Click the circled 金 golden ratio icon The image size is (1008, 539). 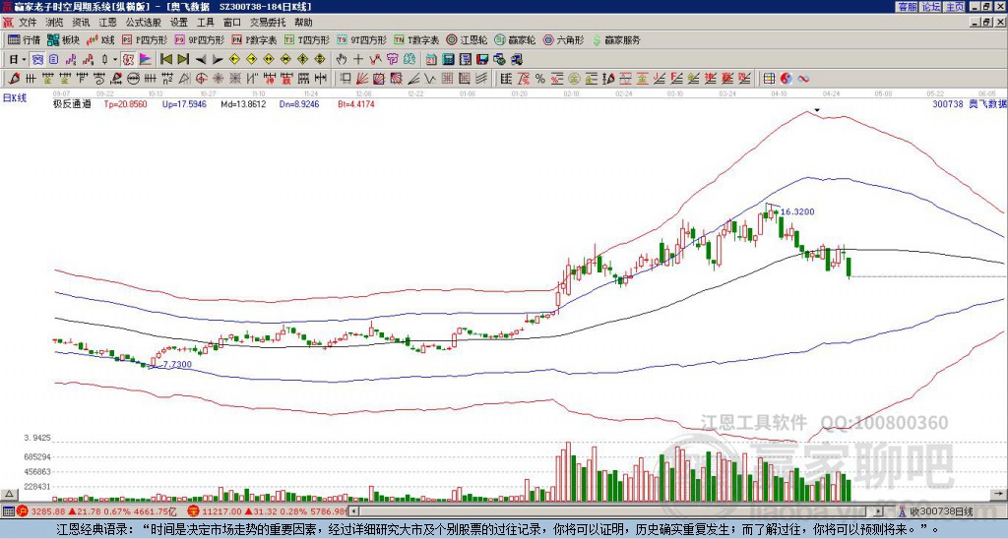574,79
